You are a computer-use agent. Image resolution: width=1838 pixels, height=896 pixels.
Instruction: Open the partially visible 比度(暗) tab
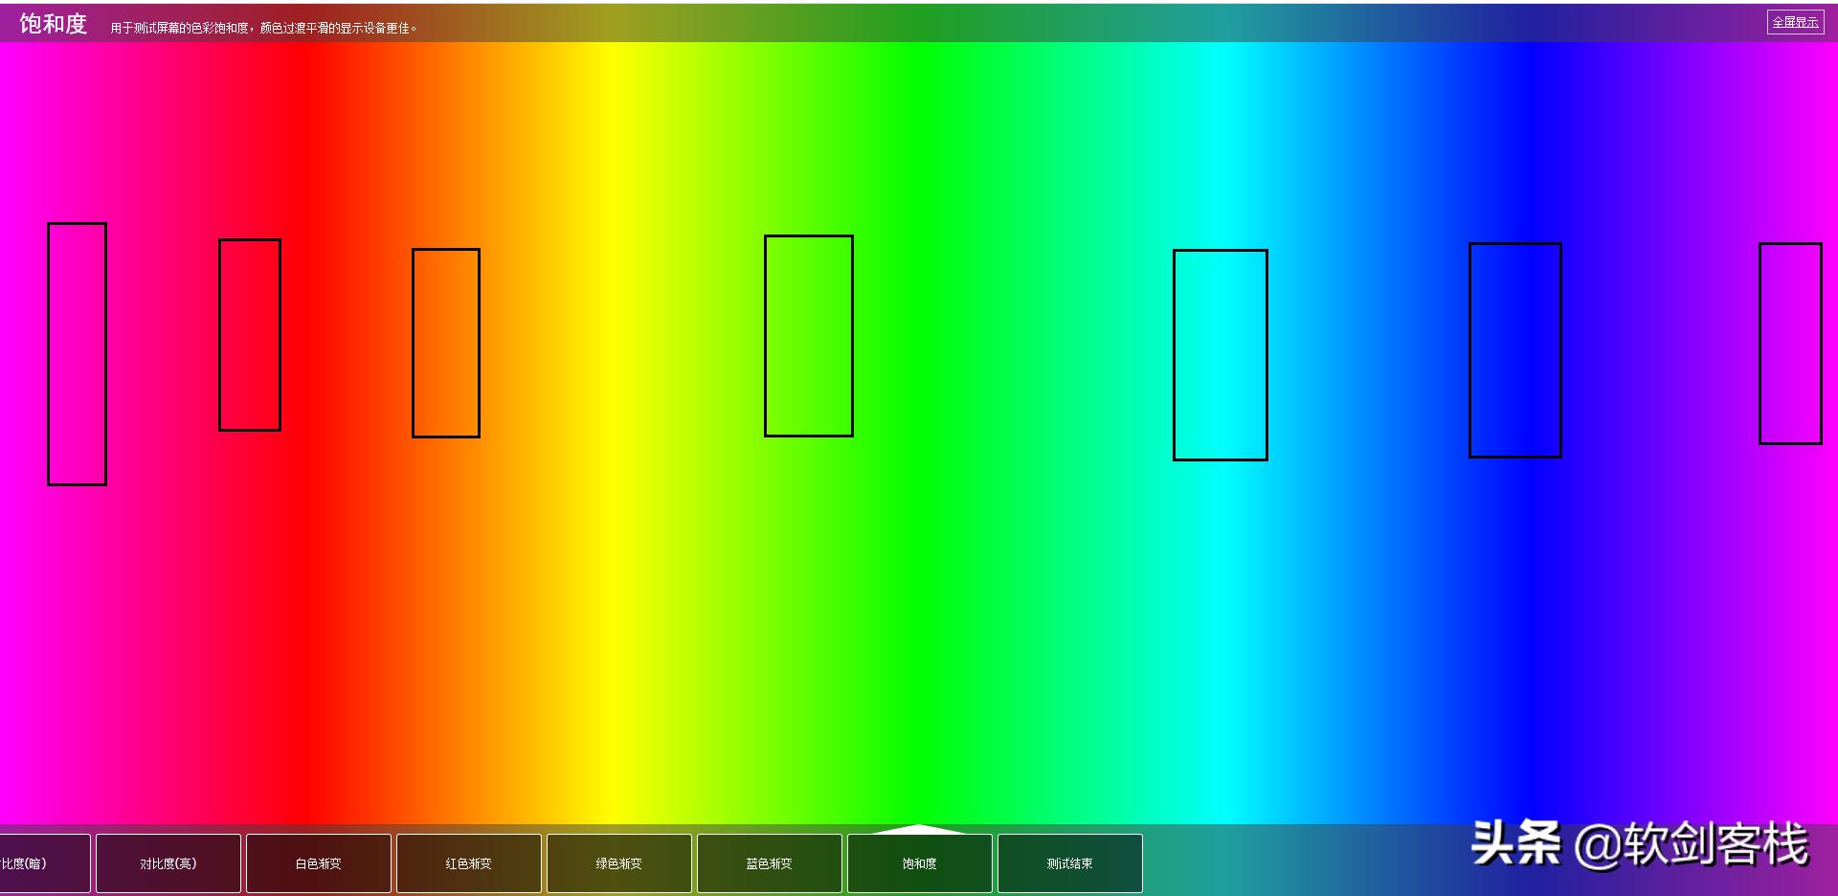pos(45,863)
